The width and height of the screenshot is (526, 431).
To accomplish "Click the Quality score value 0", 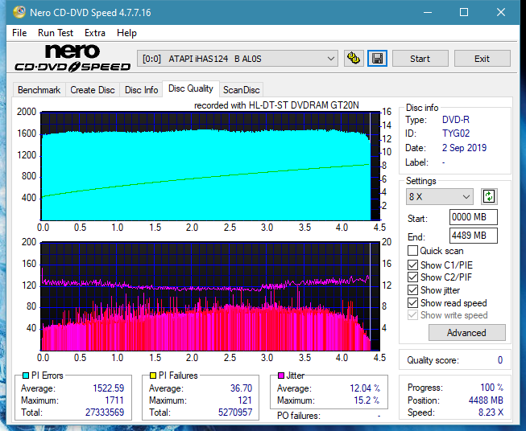I will click(500, 360).
